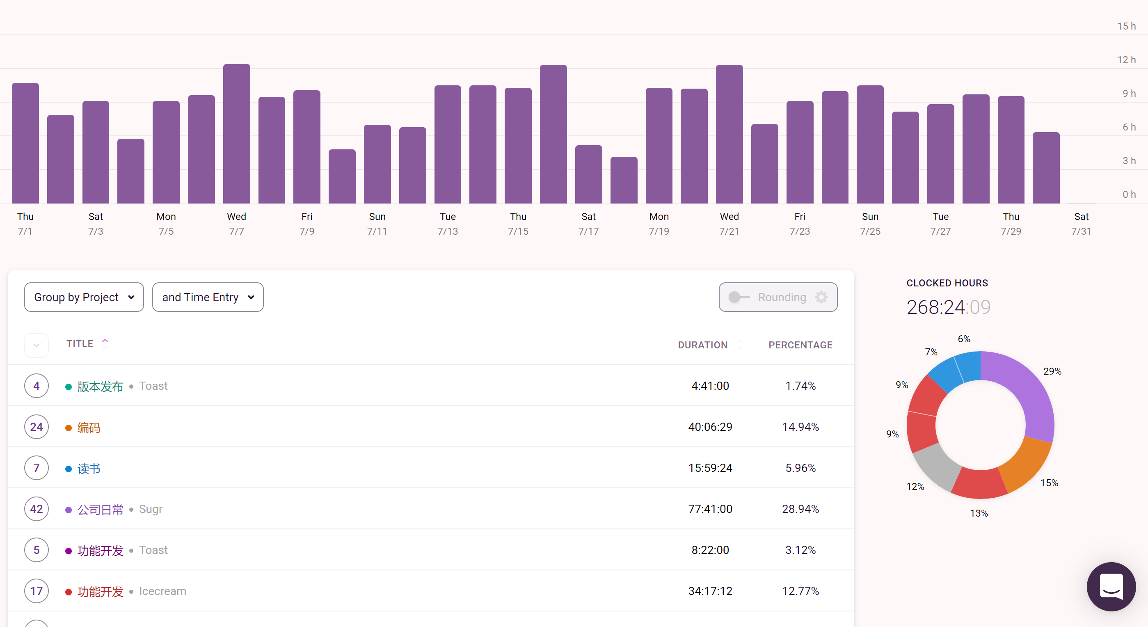Screen dimensions: 1148x627
Task: Click the 268:24:09 clocked hours total
Action: point(948,307)
